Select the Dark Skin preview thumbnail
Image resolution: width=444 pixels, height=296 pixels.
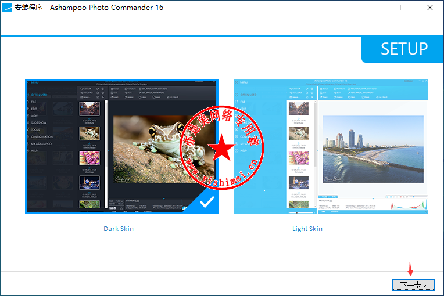122,146
